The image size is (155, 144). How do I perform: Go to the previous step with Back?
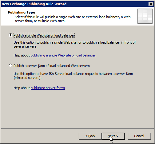(x=90, y=136)
